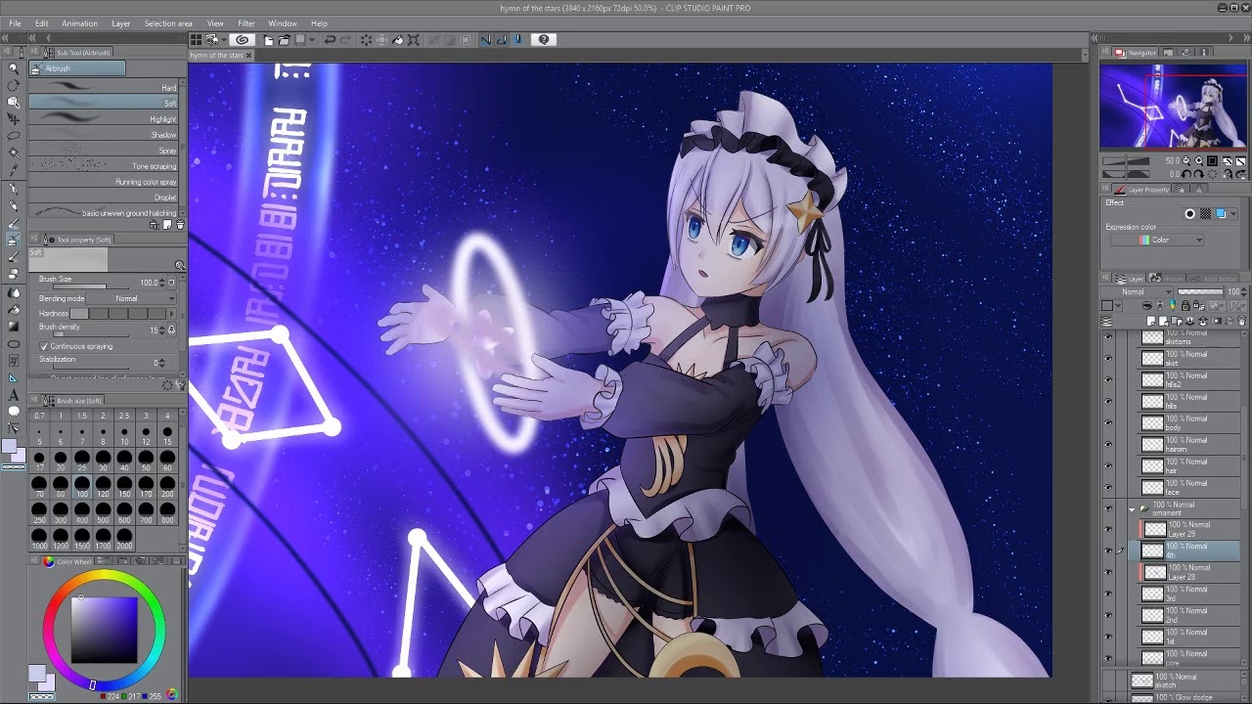
Task: Select the Eraser tool
Action: pos(14,275)
